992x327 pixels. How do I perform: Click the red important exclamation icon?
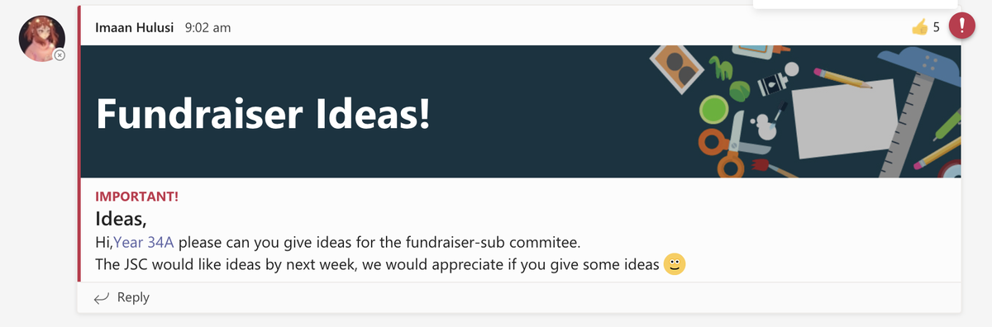click(961, 26)
